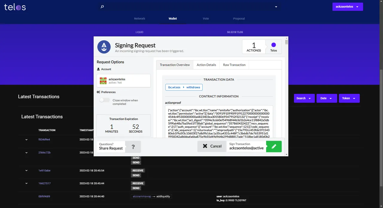Go to the Proposal tab
The image size is (383, 208).
point(239,19)
